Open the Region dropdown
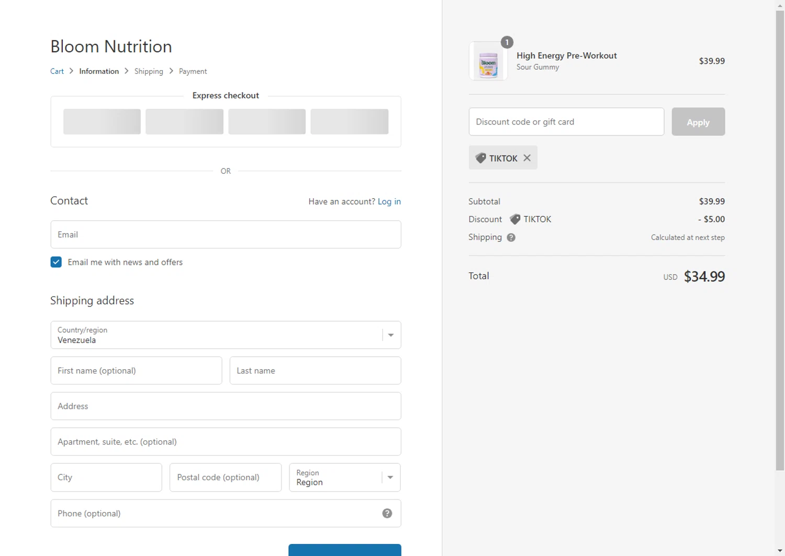 tap(345, 477)
